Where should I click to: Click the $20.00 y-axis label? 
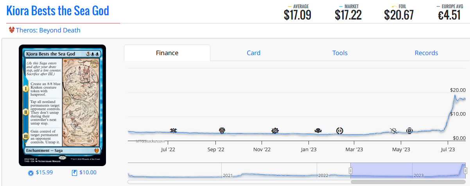click(458, 90)
